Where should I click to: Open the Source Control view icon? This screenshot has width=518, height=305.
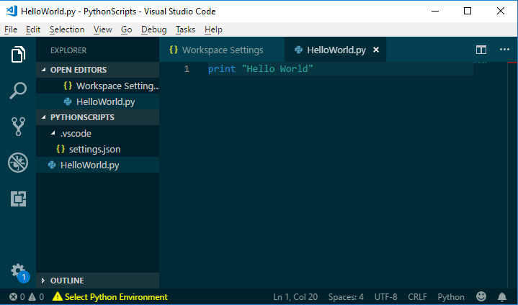pos(18,127)
